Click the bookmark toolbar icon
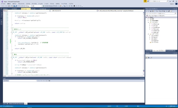Viewport: 178px width, 108px height. tap(74, 6)
